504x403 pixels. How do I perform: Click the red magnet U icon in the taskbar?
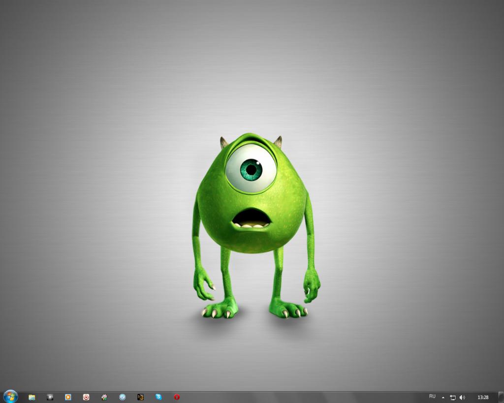pyautogui.click(x=86, y=397)
